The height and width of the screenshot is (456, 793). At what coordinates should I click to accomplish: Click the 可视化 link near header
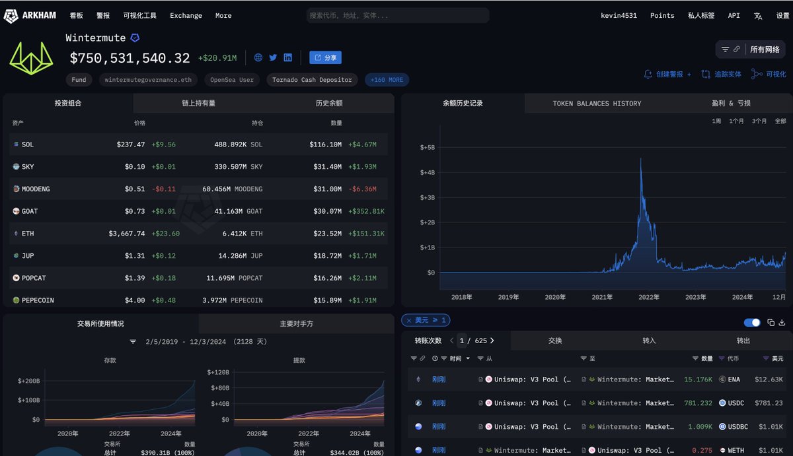pos(769,75)
